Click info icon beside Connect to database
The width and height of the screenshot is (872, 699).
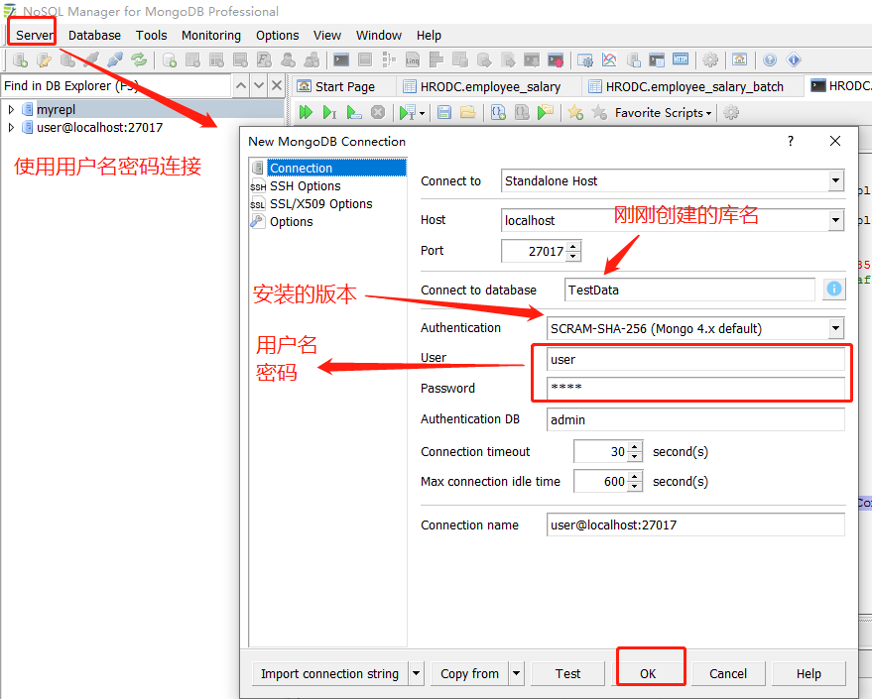coord(833,289)
